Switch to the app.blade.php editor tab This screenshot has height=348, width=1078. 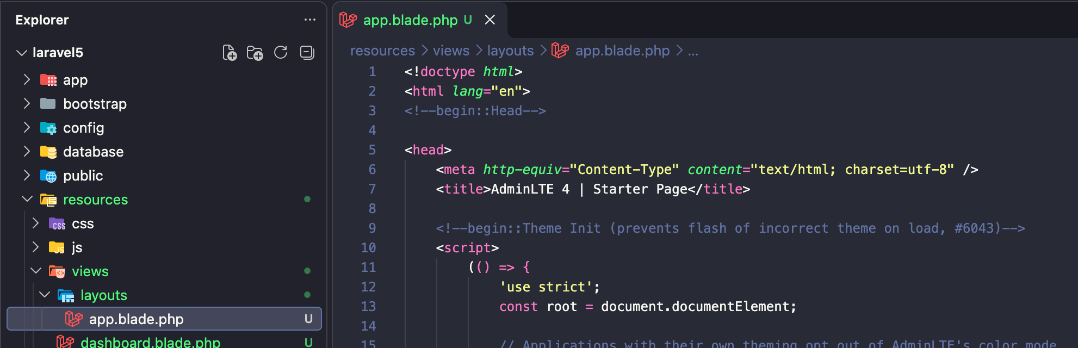(419, 20)
